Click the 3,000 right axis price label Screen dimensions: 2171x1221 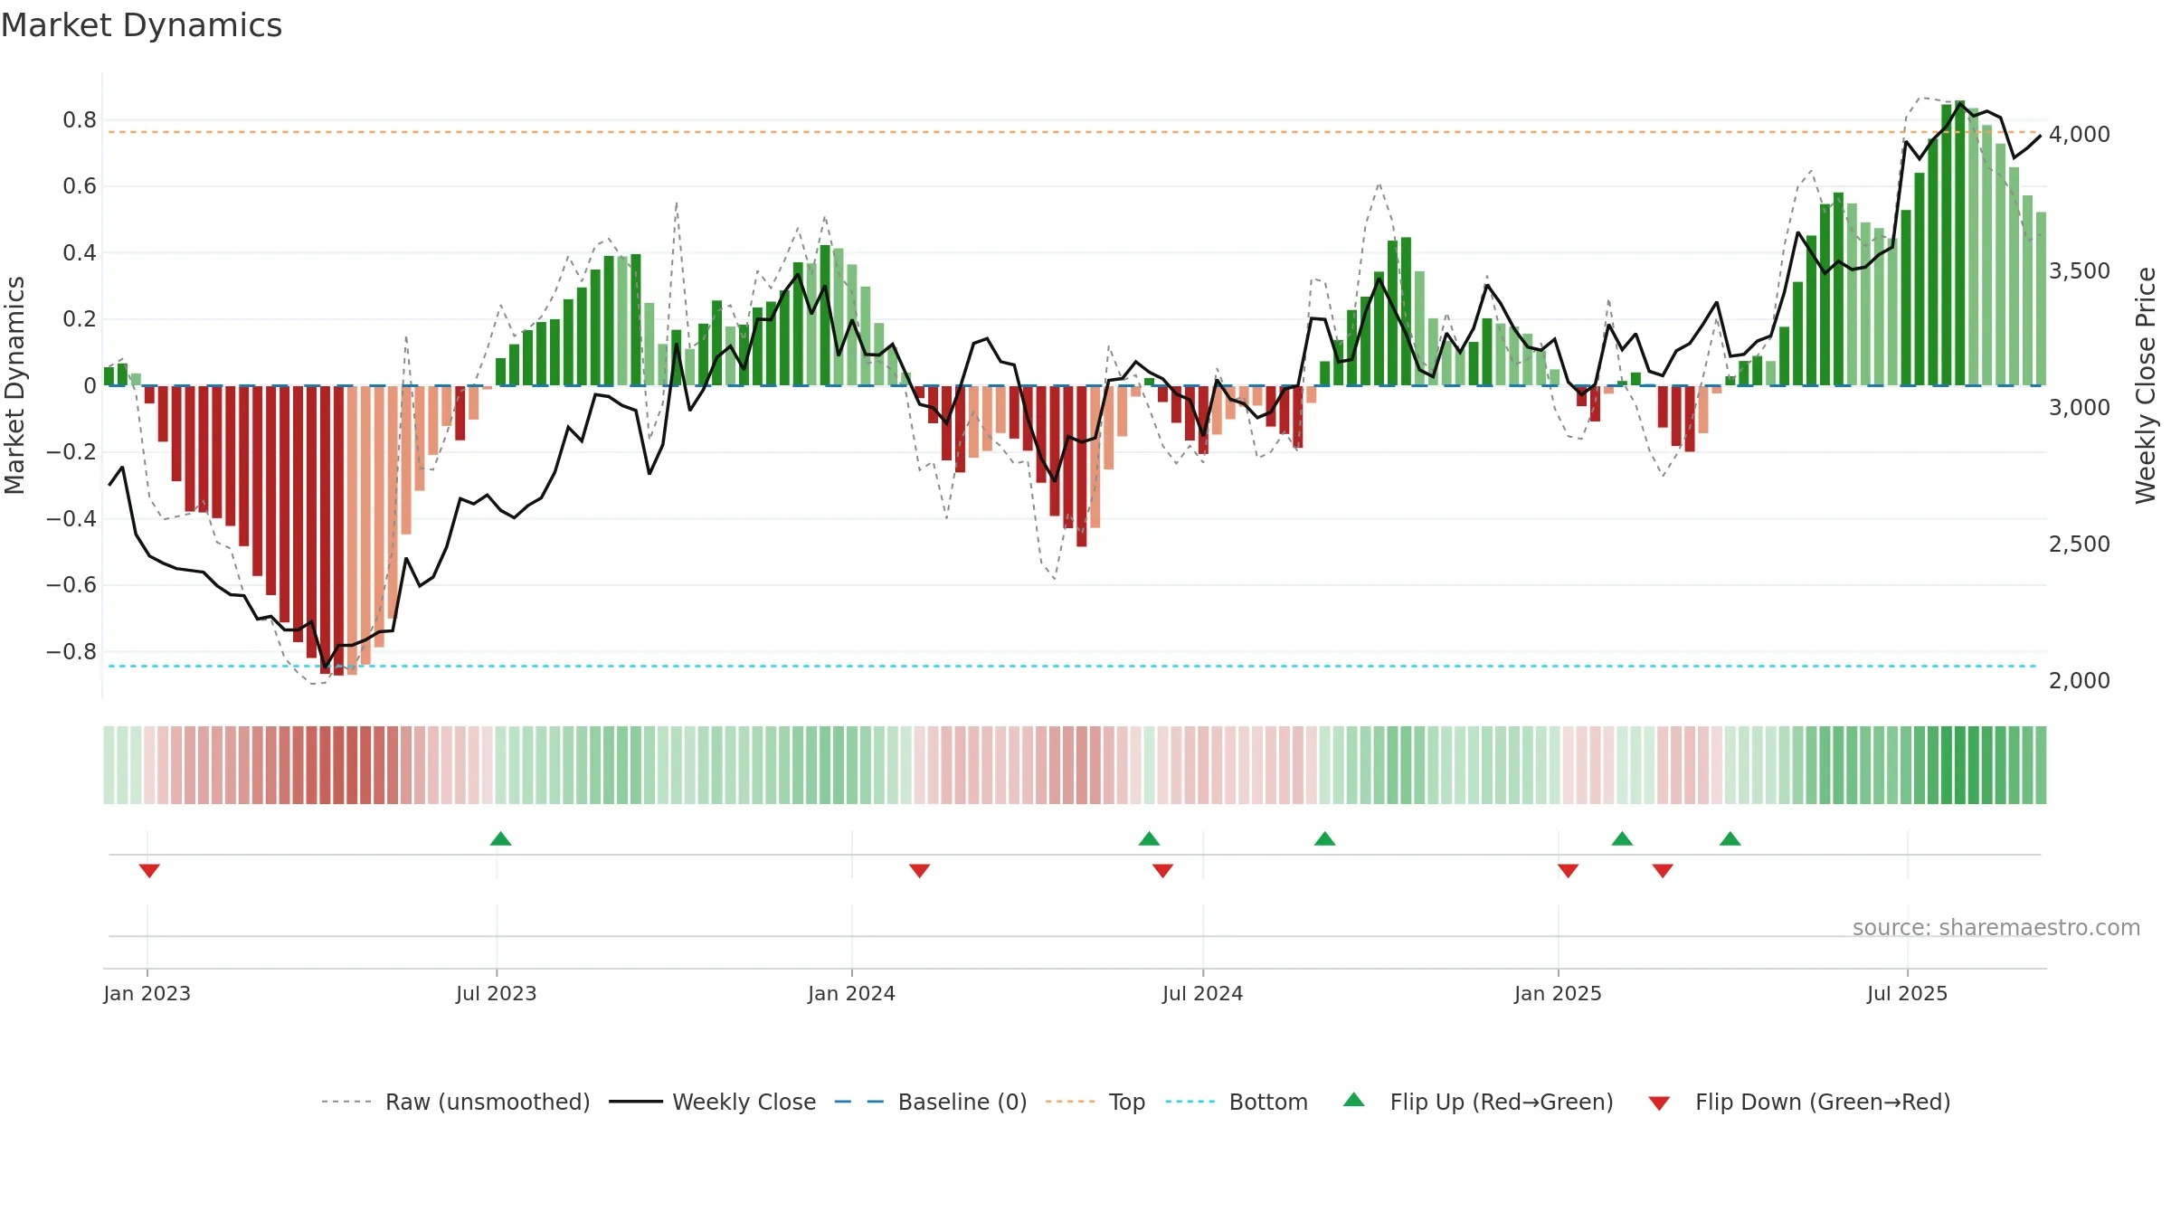pyautogui.click(x=2080, y=408)
